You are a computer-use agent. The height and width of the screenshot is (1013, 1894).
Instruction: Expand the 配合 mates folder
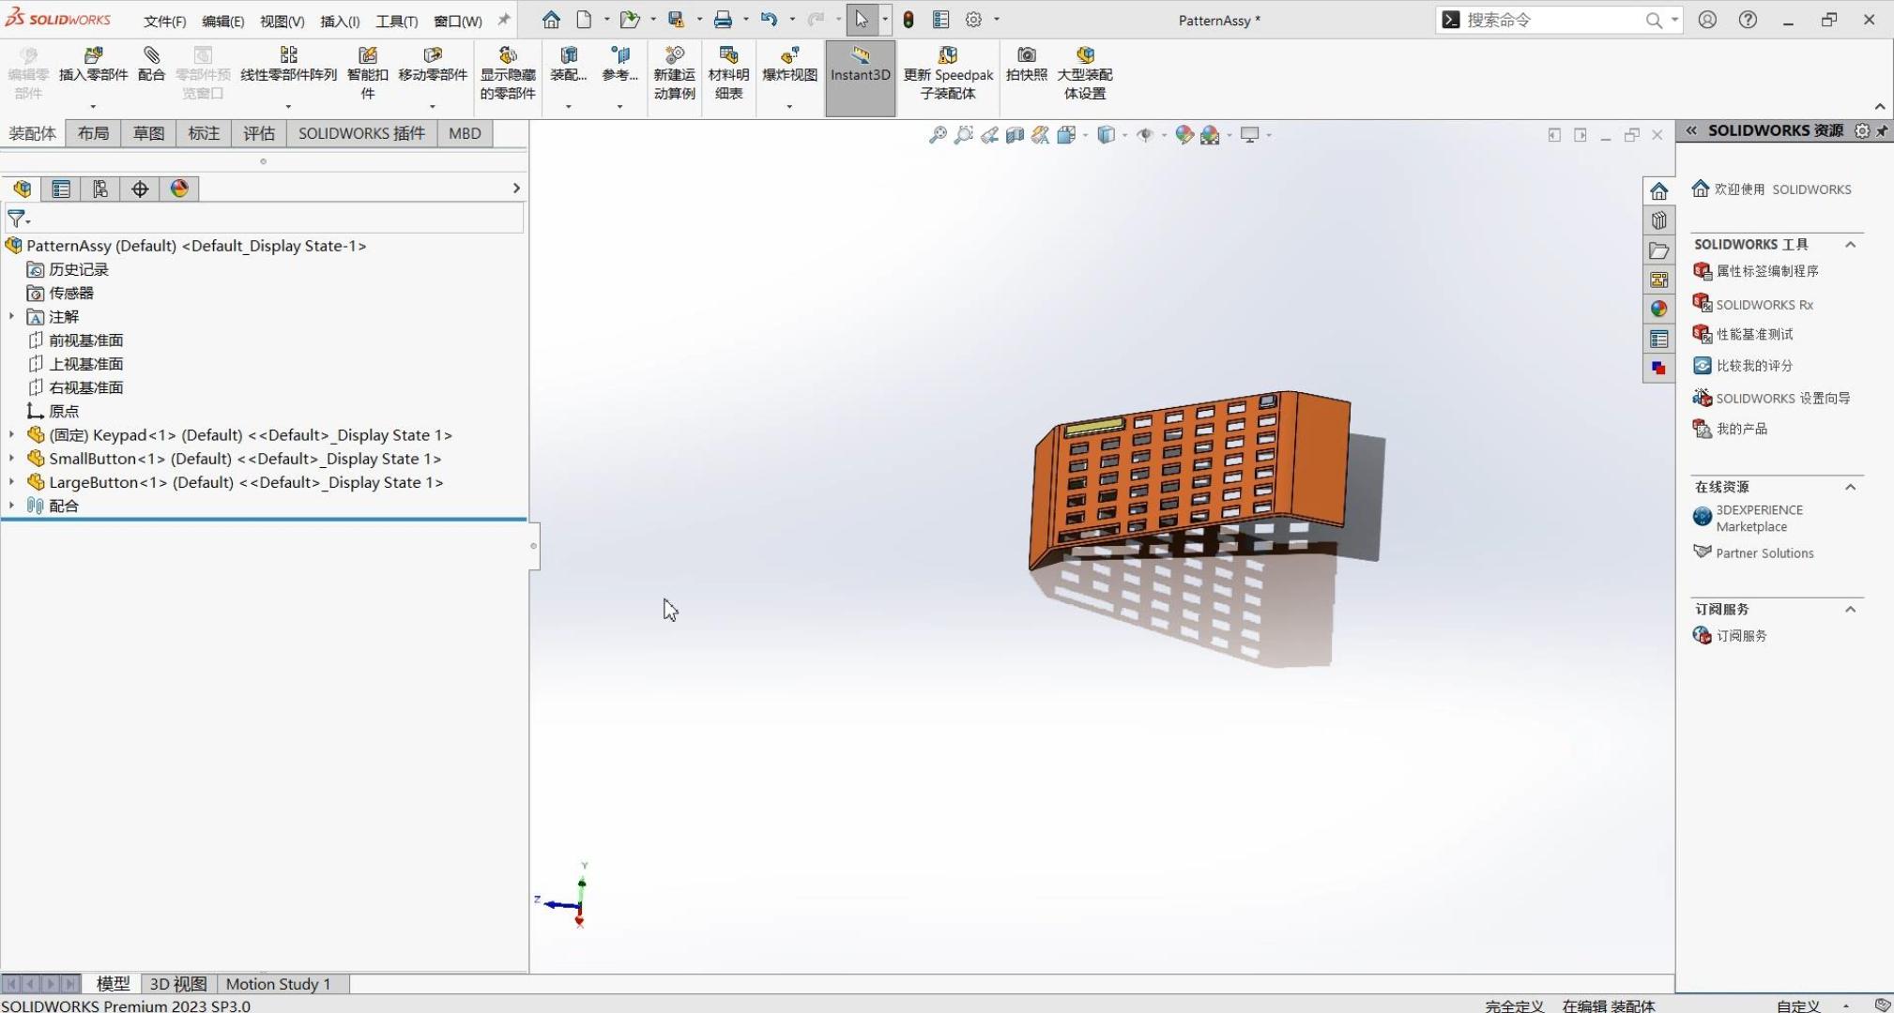pos(11,506)
